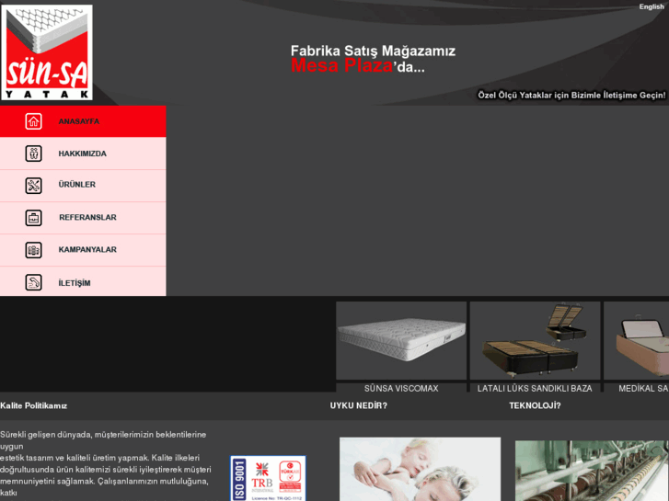669x501 pixels.
Task: Click the Sün-Sa Yatak logo
Action: coord(47,52)
